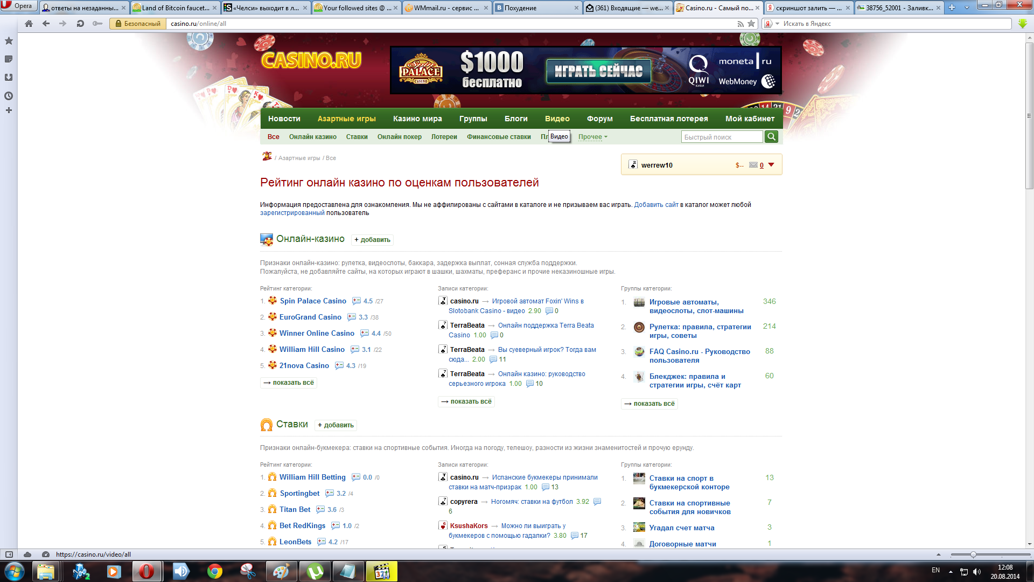Reload the page with the refresh icon
The image size is (1034, 582).
coord(80,24)
